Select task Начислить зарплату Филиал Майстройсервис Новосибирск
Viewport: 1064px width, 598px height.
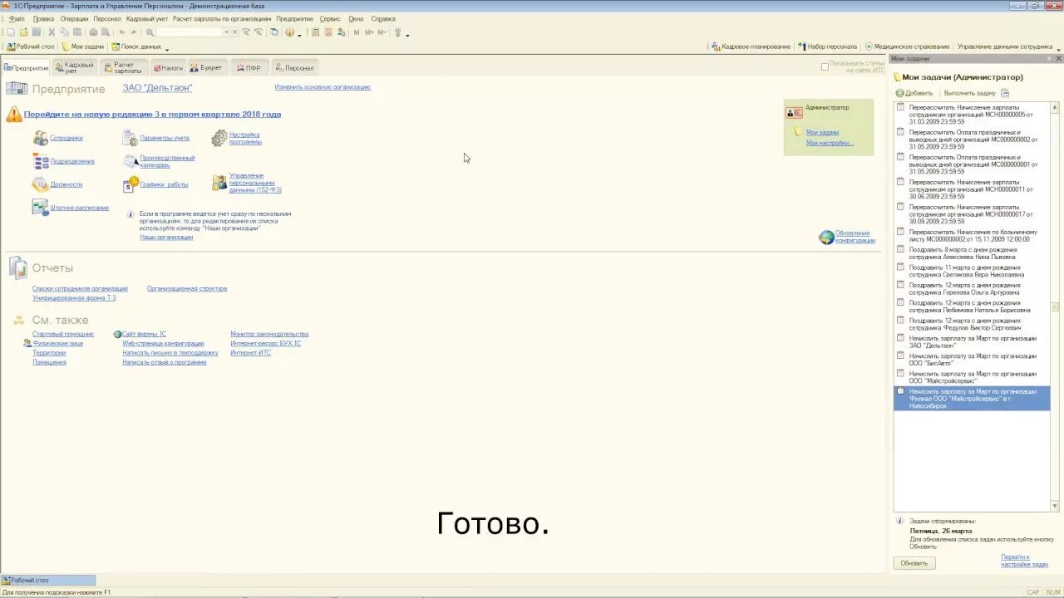pos(972,398)
